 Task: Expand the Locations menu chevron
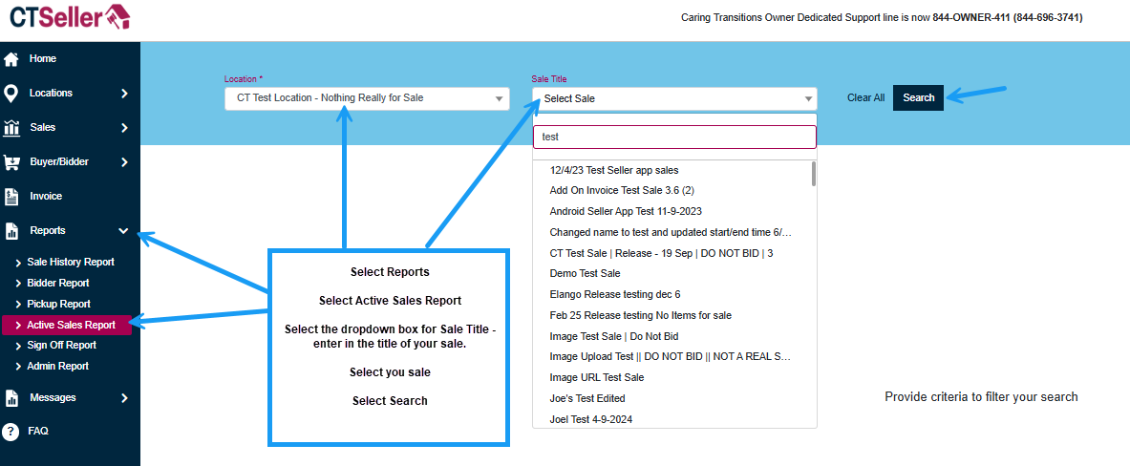pos(124,94)
